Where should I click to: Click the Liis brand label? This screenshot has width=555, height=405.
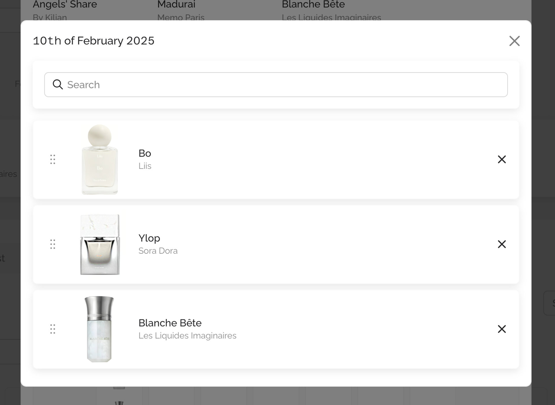point(145,166)
